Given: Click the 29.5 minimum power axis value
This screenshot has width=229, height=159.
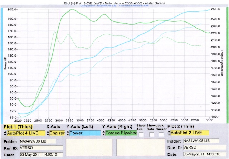Looking at the screenshot, I should coord(12,117).
